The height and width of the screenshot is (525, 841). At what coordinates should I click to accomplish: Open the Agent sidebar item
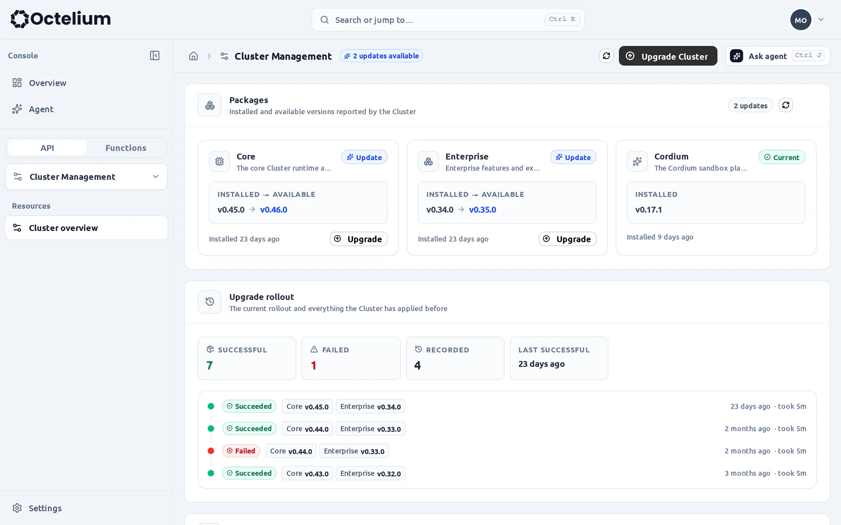coord(86,109)
